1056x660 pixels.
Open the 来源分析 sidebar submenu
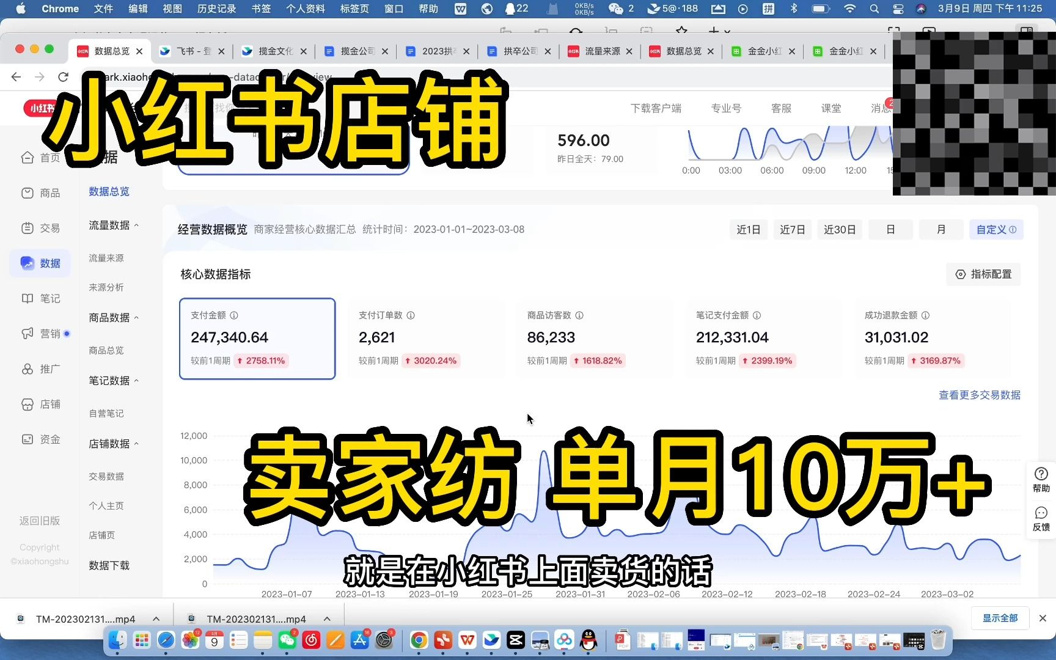point(106,287)
